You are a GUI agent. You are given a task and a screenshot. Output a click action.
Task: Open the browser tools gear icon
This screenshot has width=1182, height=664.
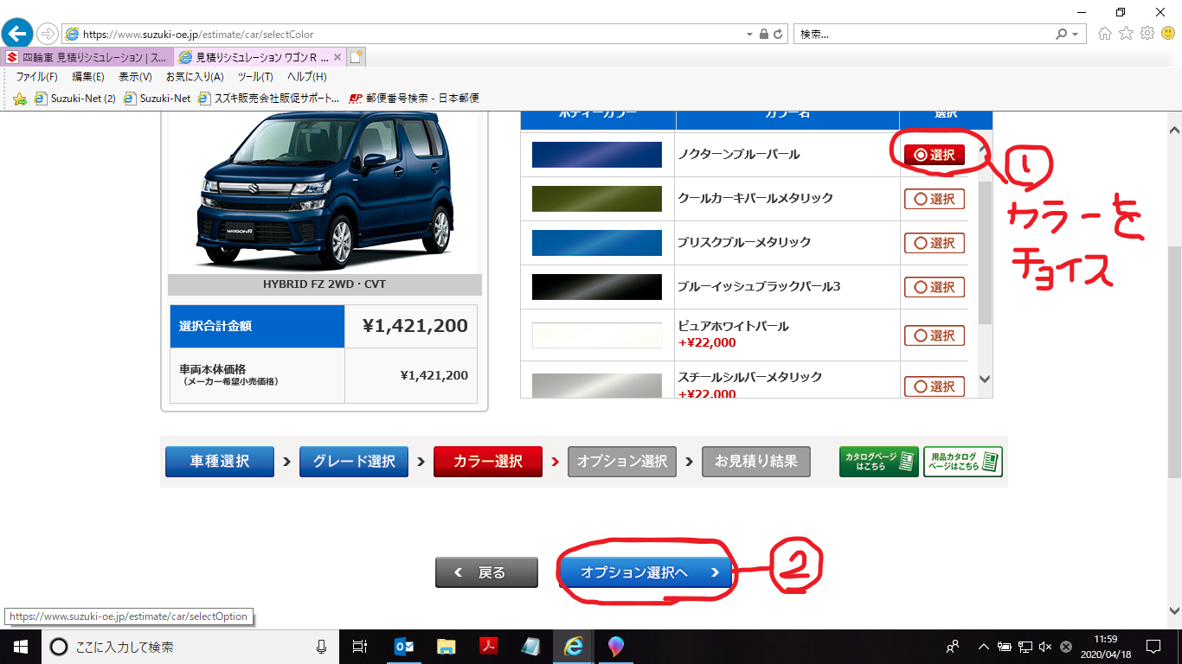click(1147, 34)
